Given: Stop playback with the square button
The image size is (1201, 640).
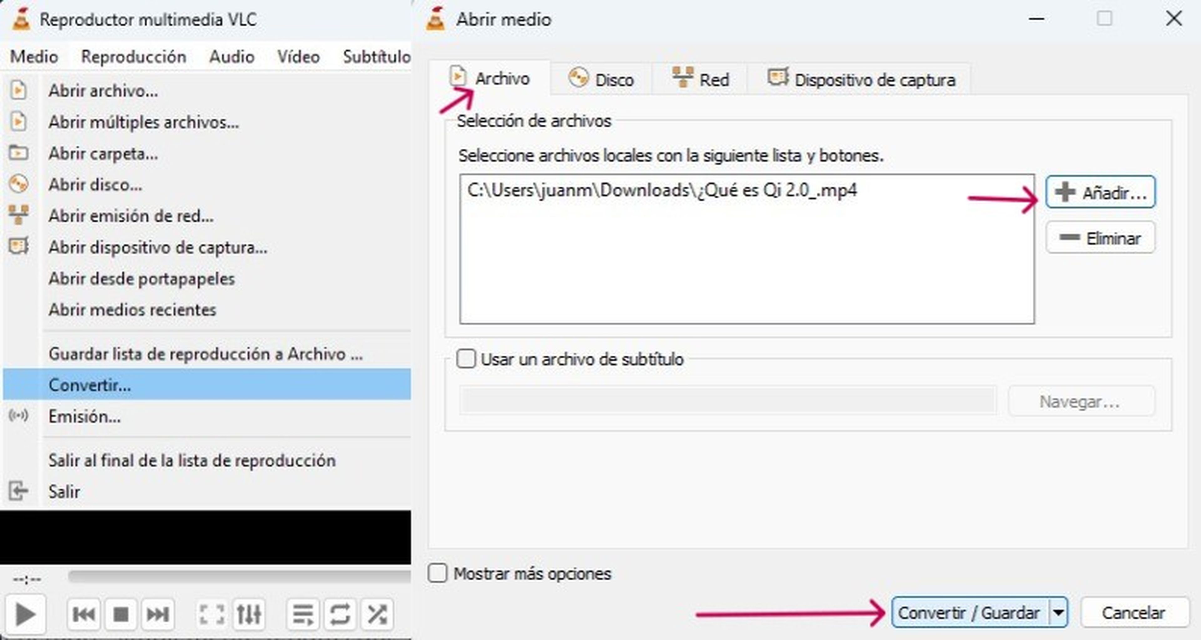Looking at the screenshot, I should tap(121, 614).
